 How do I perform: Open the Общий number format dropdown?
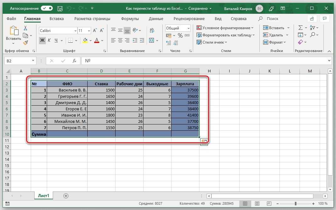pyautogui.click(x=178, y=28)
